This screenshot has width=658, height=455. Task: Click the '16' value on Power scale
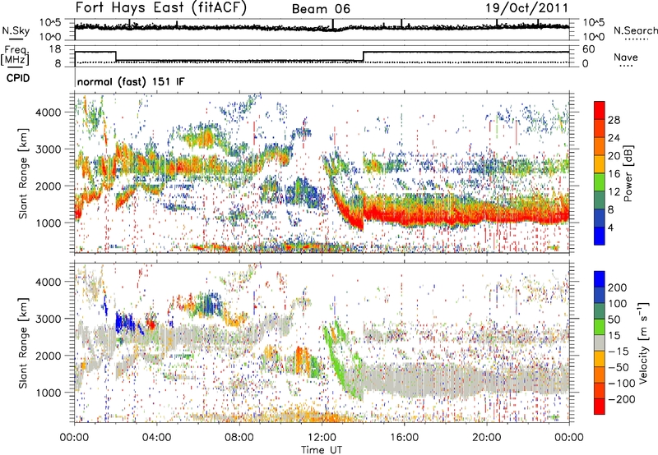[x=614, y=174]
